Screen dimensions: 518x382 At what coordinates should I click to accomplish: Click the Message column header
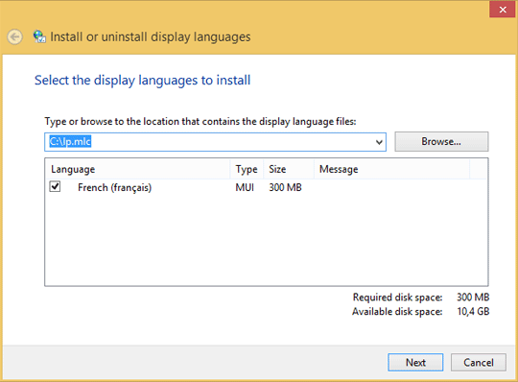(391, 169)
